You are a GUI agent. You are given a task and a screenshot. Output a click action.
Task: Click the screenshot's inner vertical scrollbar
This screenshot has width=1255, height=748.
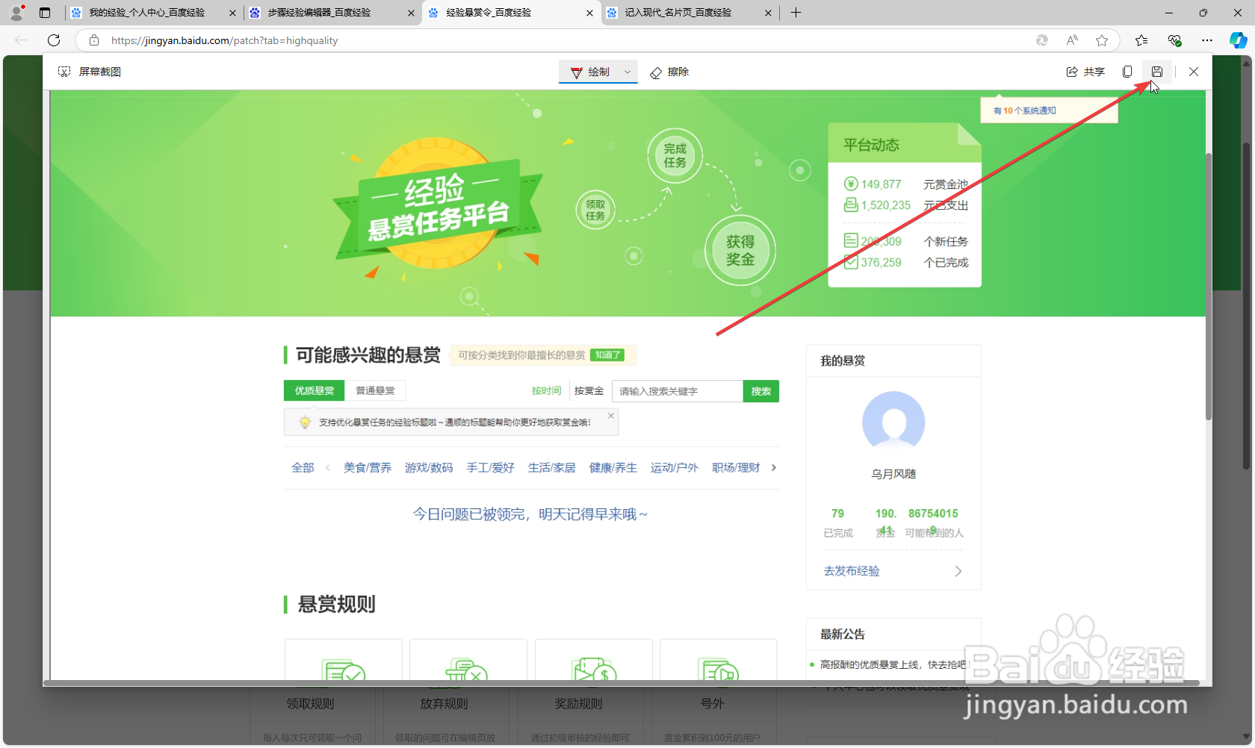point(1208,287)
